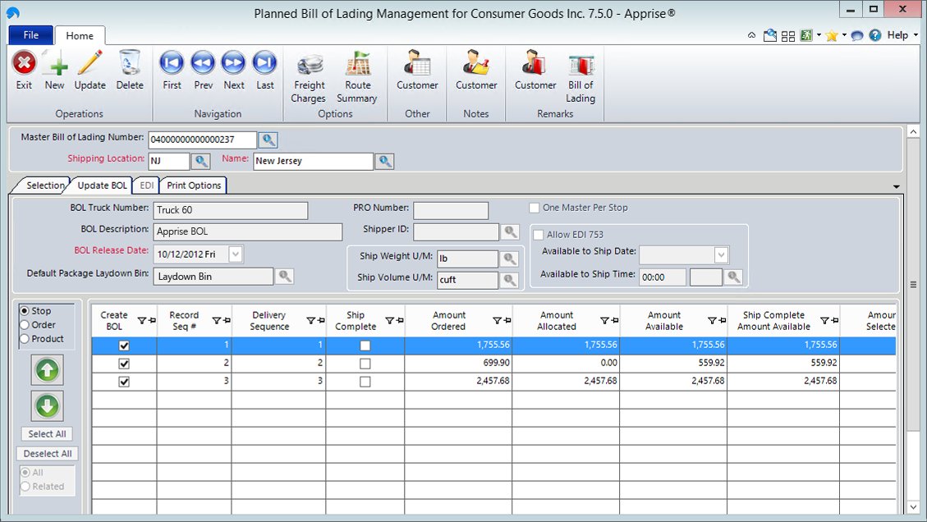Open Record Seq # column filter
The image size is (927, 522).
point(217,320)
